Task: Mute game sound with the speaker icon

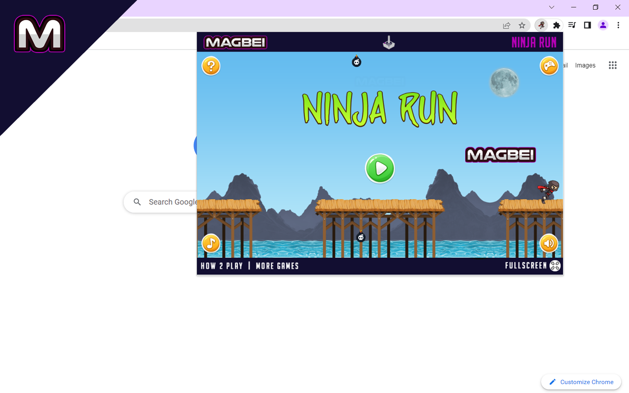Action: [549, 243]
